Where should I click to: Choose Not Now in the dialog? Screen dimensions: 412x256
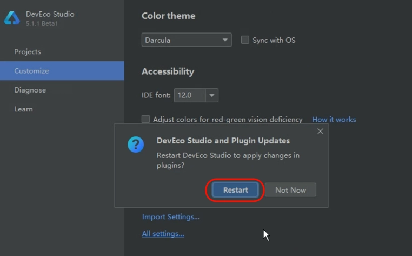coord(290,190)
